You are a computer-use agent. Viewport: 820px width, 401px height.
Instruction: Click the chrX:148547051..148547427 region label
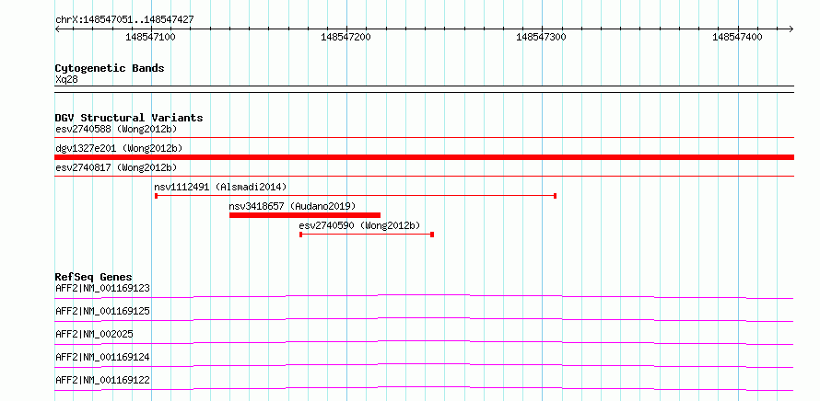click(124, 19)
